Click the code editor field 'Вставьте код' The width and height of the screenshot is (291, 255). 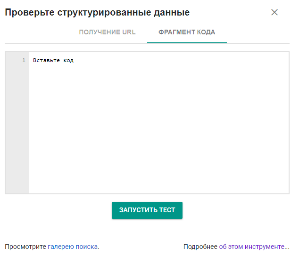point(159,123)
